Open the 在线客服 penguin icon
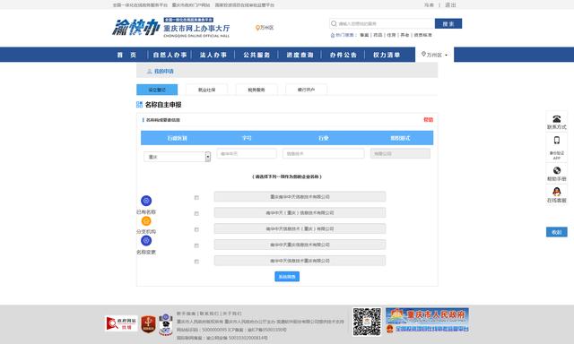The image size is (574, 344). [x=556, y=192]
